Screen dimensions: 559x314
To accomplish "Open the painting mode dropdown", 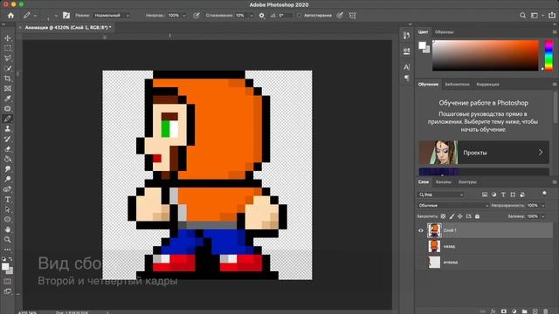I will 112,16.
